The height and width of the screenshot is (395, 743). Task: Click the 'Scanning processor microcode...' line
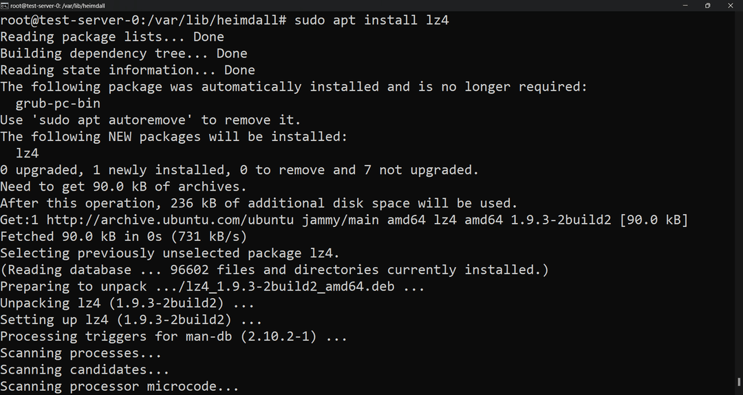[x=120, y=387]
